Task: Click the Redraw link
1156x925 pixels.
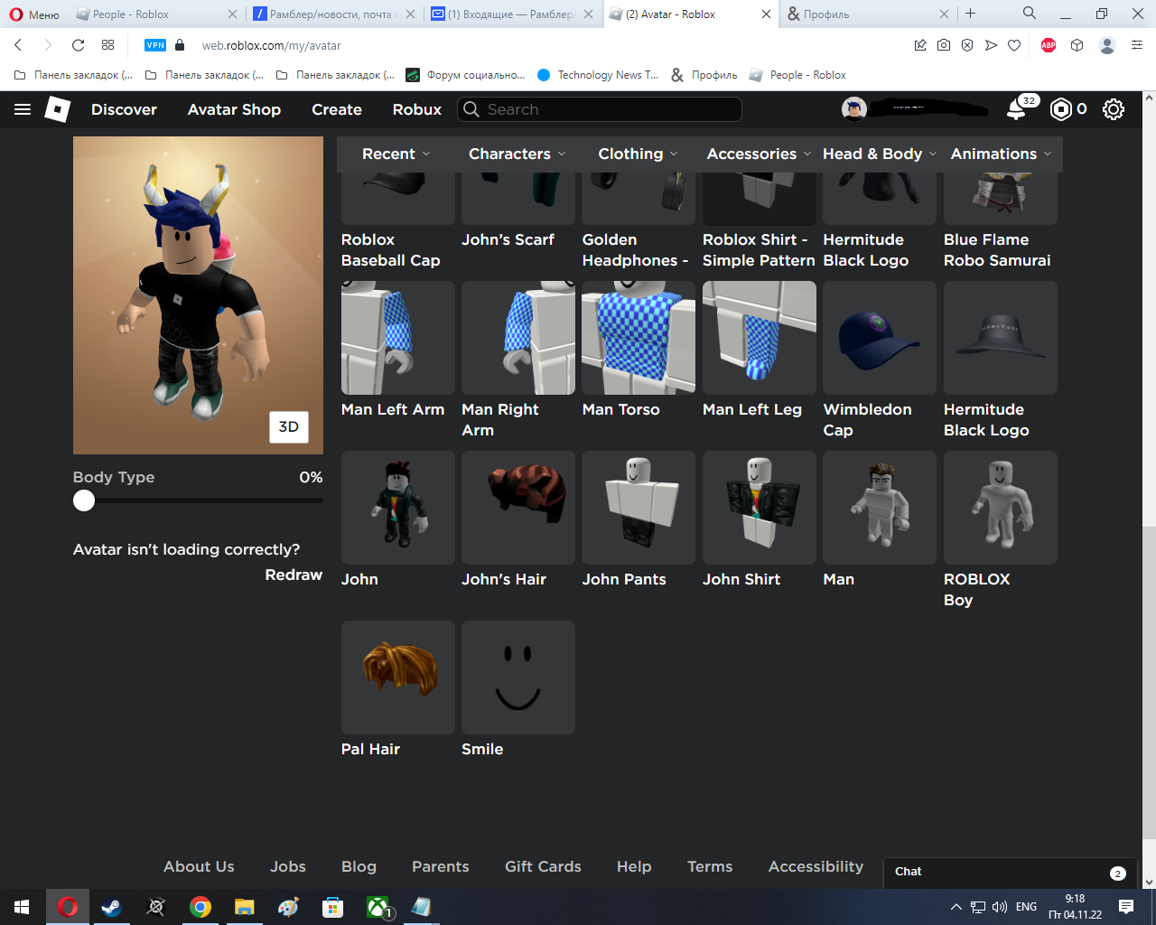Action: pos(294,575)
